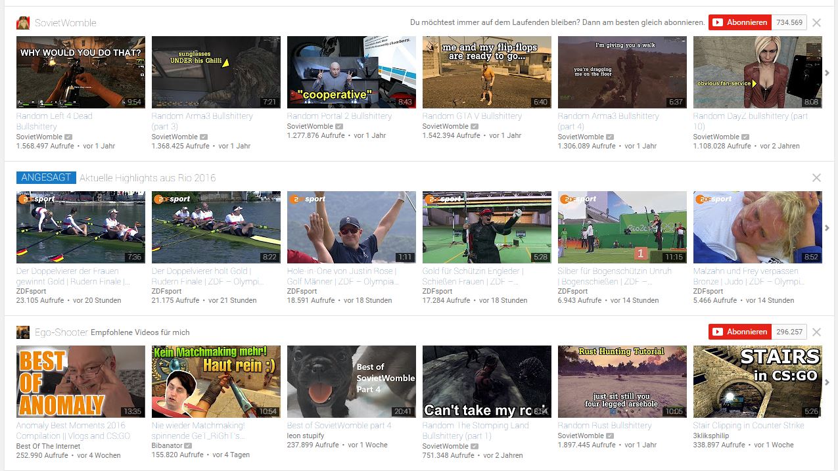Open 'Stair Clipping in Counter Strike' title

coord(749,426)
